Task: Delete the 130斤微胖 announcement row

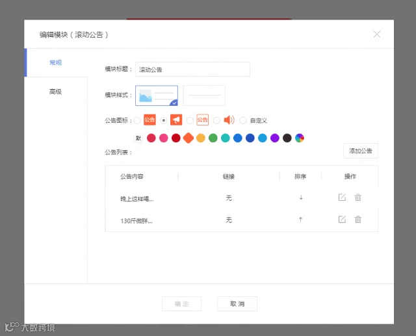Action: (358, 219)
